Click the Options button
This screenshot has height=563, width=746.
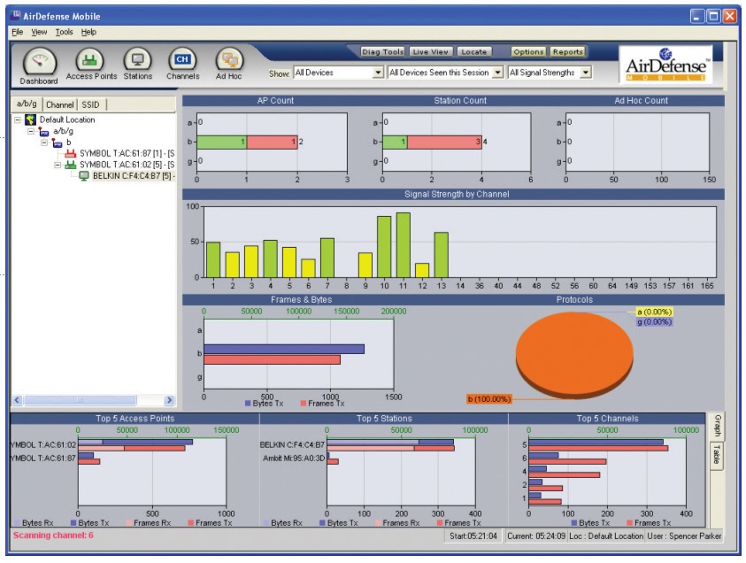click(x=528, y=52)
